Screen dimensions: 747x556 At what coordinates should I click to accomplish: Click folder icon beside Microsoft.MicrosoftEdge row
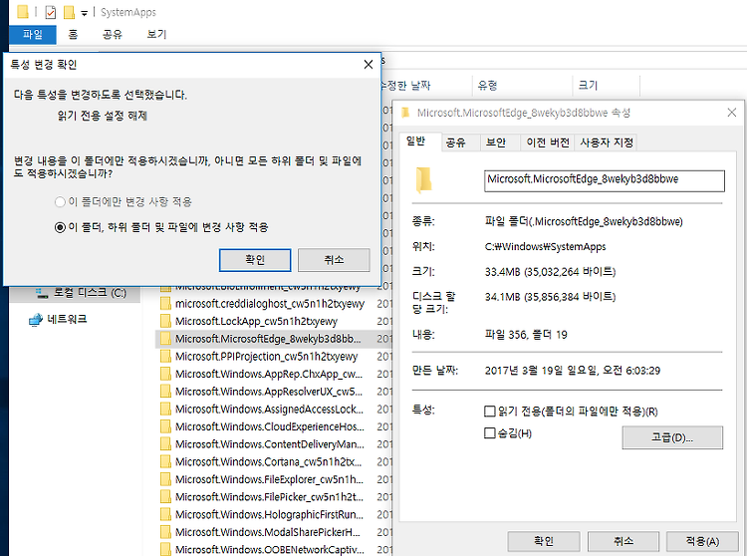click(x=165, y=339)
